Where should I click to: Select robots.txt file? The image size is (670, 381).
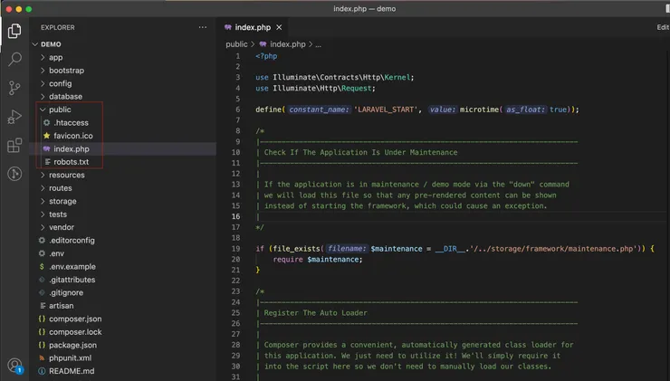[x=71, y=162]
